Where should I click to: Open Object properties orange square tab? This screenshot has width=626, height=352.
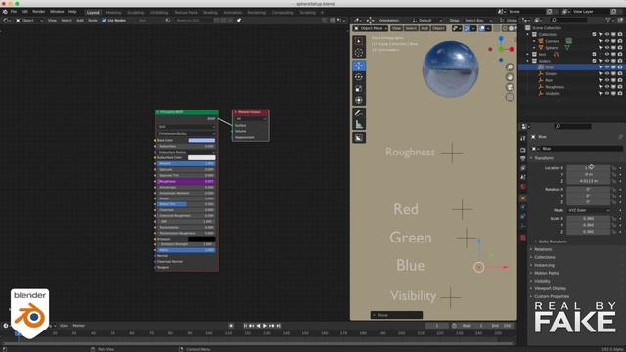[523, 198]
